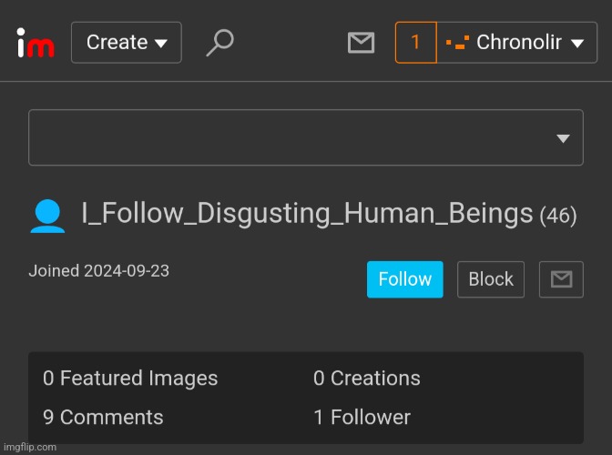View the 1 Follower list
612x455 pixels.
tap(362, 417)
